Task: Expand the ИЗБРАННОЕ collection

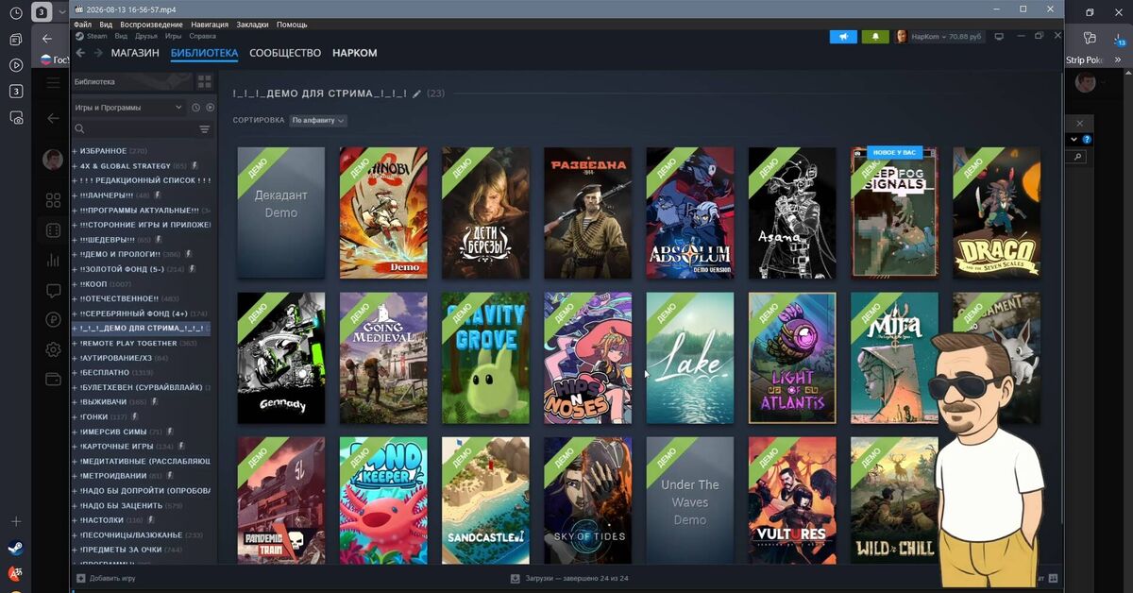Action: [75, 151]
